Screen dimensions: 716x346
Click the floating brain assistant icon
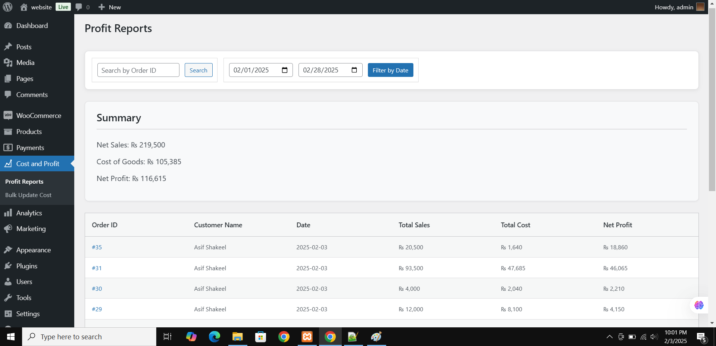(x=698, y=305)
